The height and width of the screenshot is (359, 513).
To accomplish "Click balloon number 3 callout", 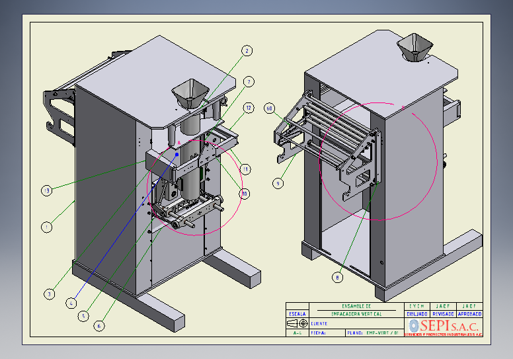I will (50, 294).
